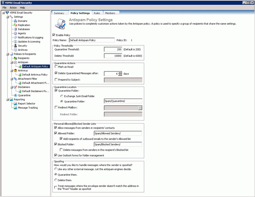255x197 pixels.
Task: Enable the Redirect Mailbox checkbox
Action: 56,107
